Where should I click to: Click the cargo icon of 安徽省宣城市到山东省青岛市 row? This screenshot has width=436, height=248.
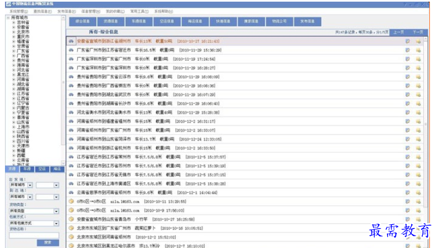[71, 219]
